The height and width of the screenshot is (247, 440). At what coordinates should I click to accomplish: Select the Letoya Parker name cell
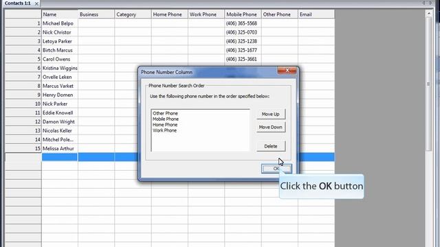click(60, 41)
